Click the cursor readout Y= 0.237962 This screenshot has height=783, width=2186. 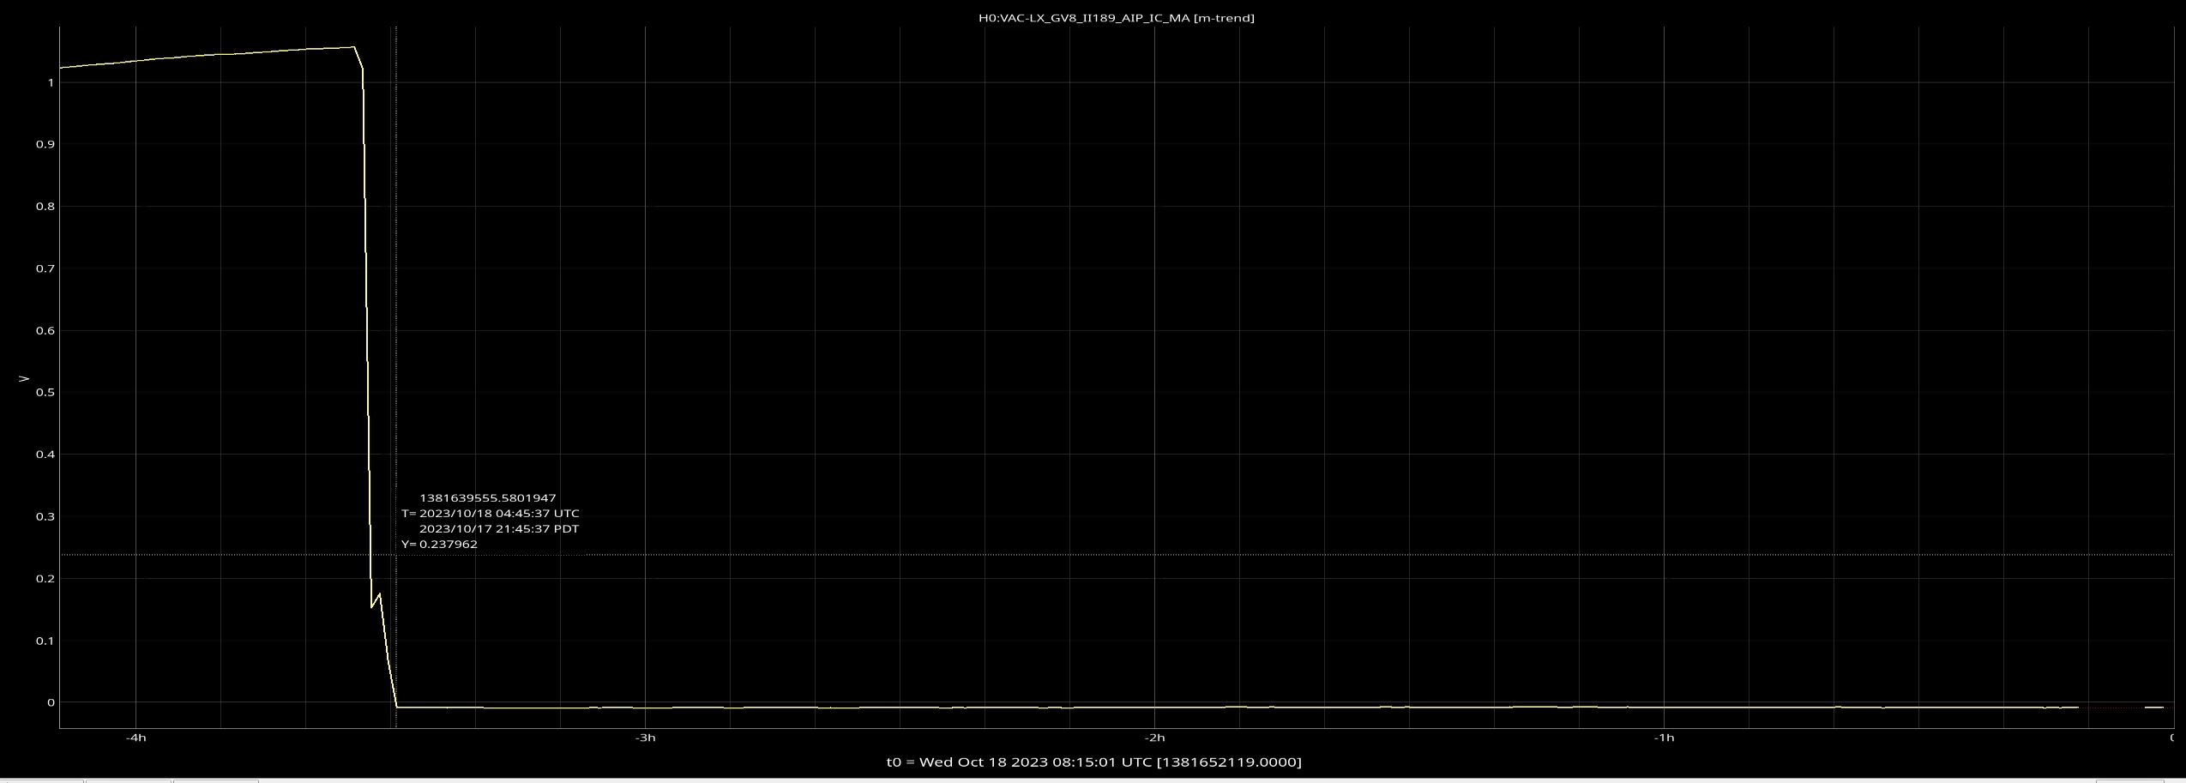(439, 545)
